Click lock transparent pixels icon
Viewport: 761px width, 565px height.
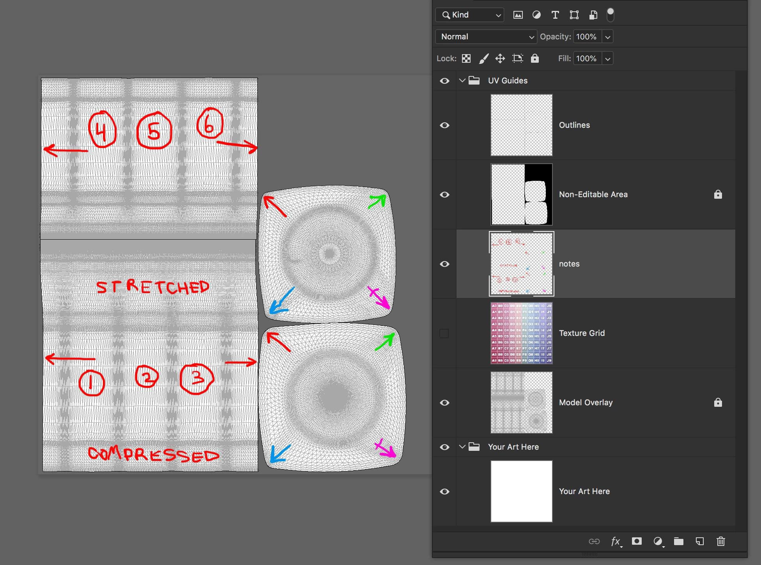point(466,58)
